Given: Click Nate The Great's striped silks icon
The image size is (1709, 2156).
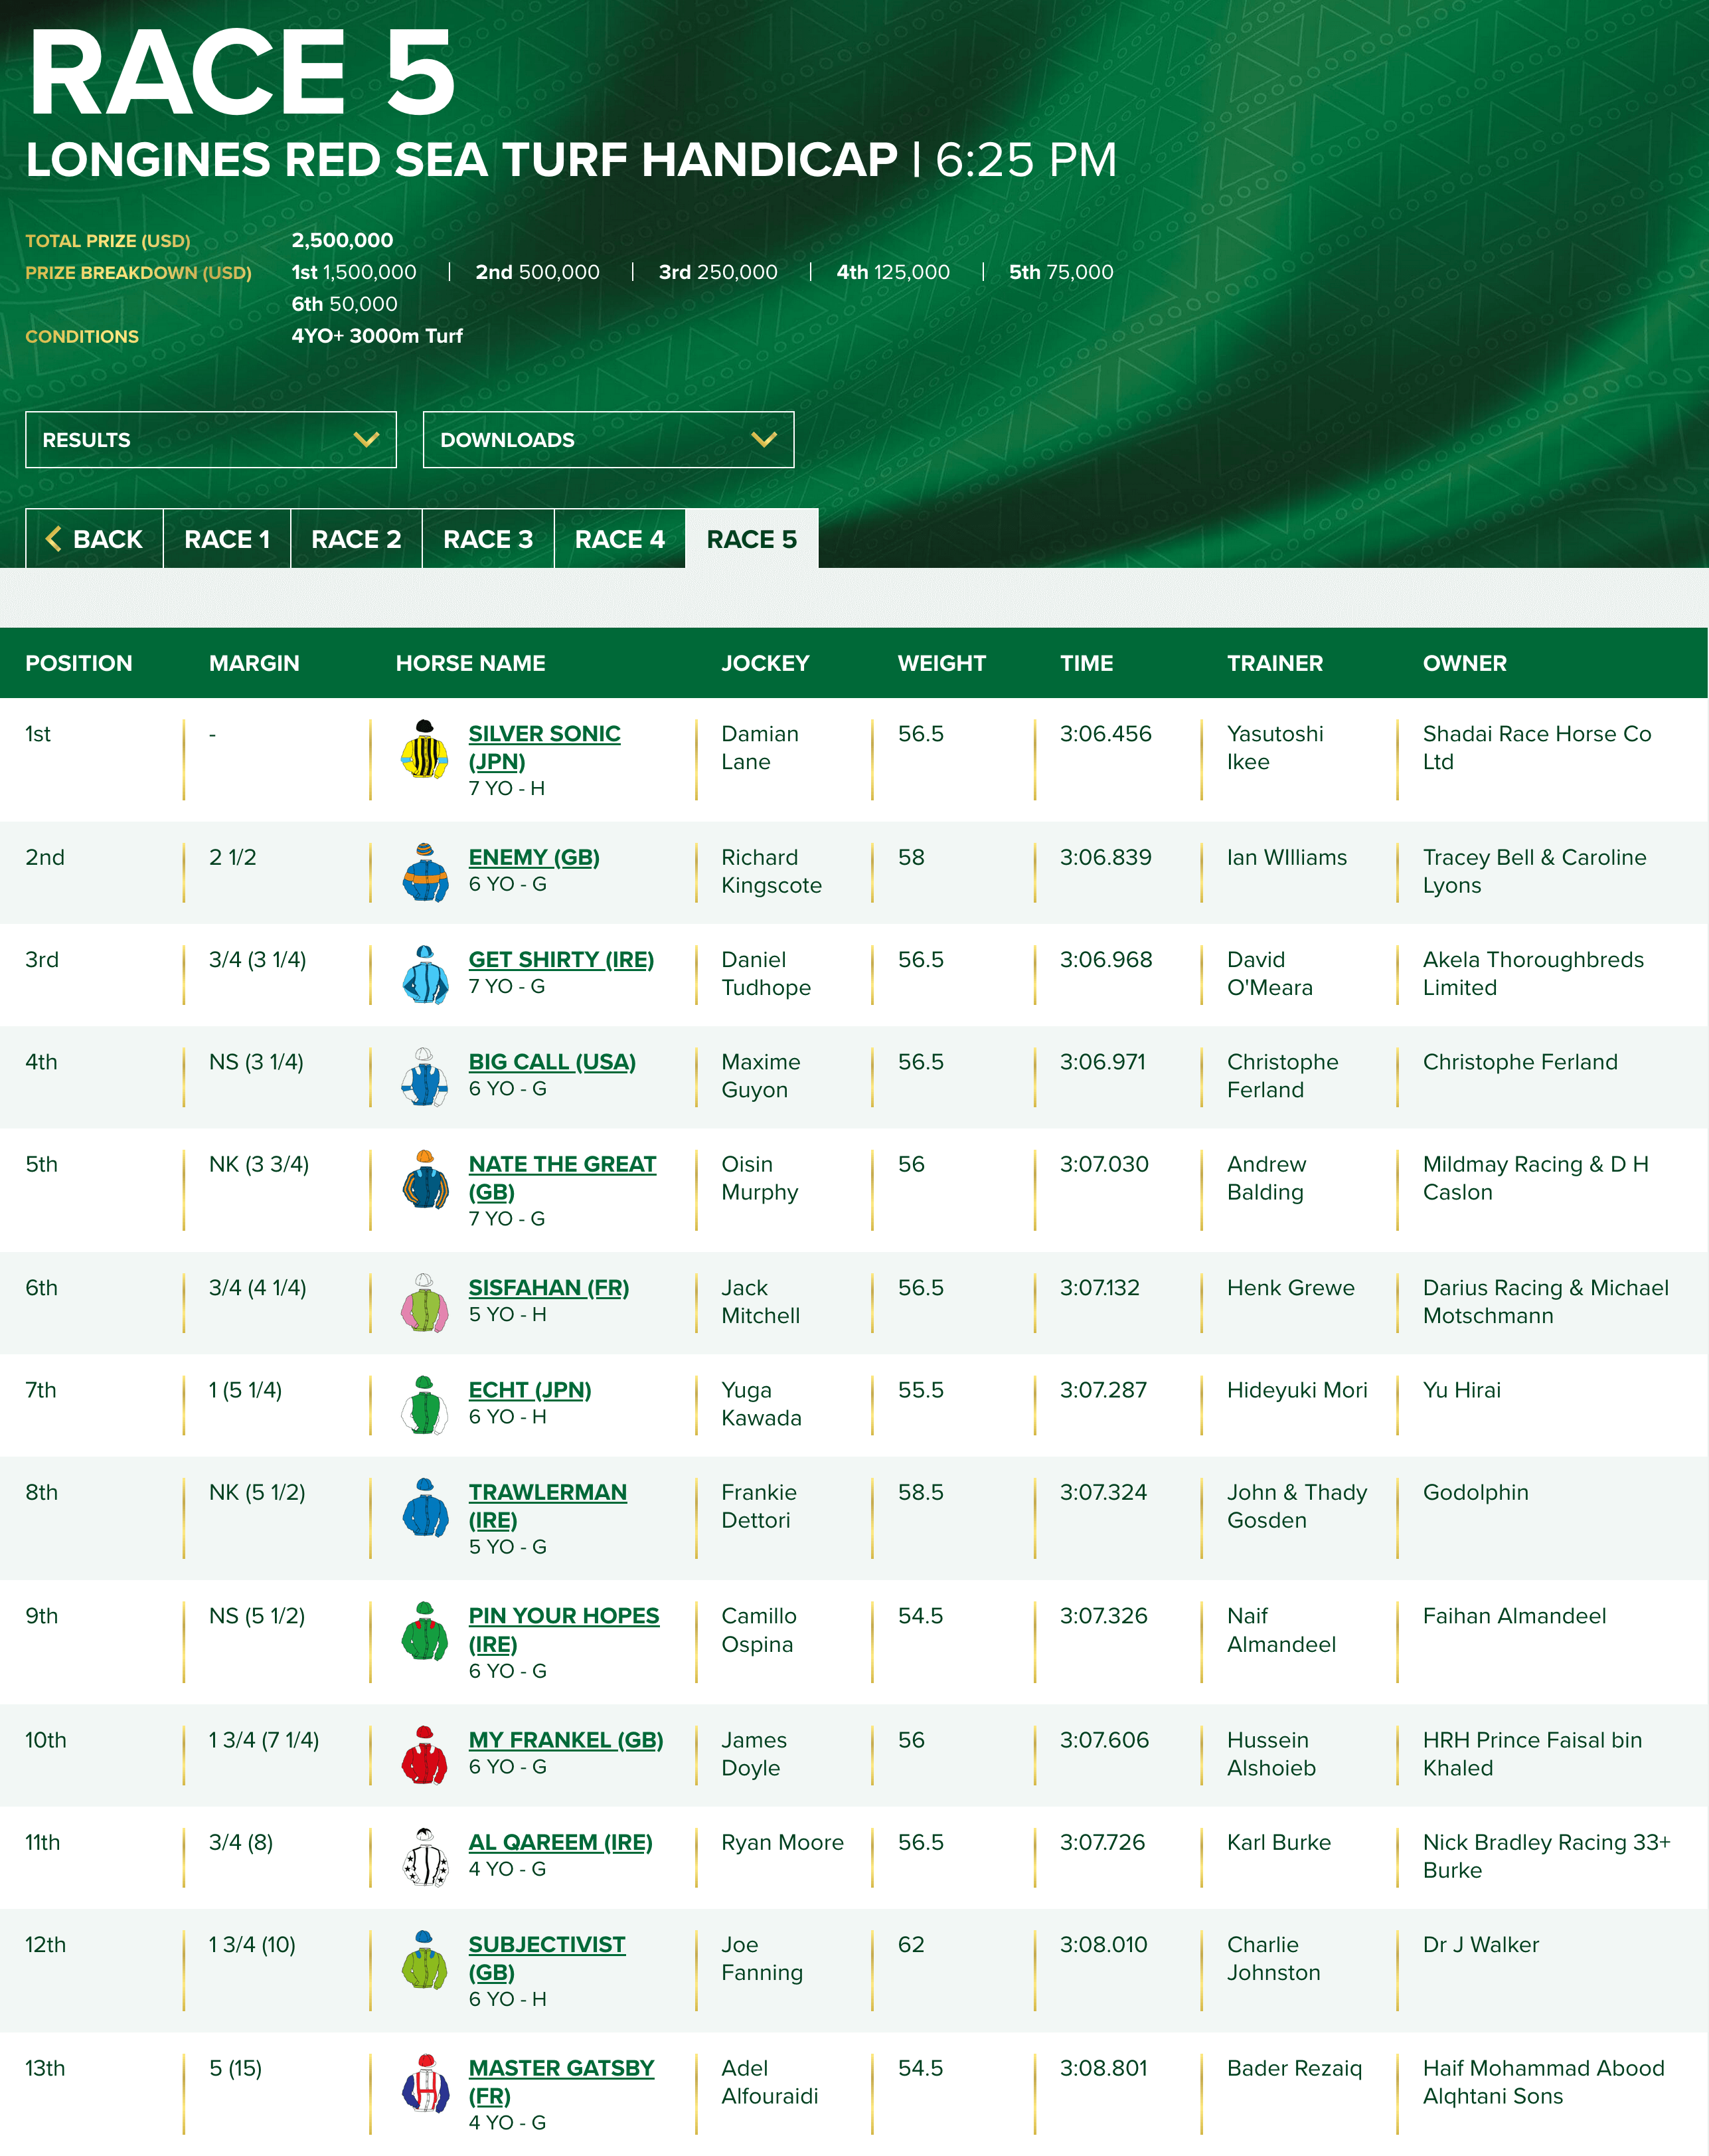Looking at the screenshot, I should click(x=425, y=1179).
